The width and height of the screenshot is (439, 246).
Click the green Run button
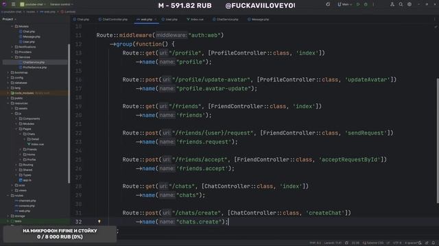pos(358,5)
